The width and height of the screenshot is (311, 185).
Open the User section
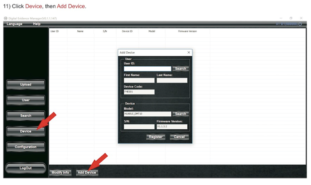tap(25, 100)
